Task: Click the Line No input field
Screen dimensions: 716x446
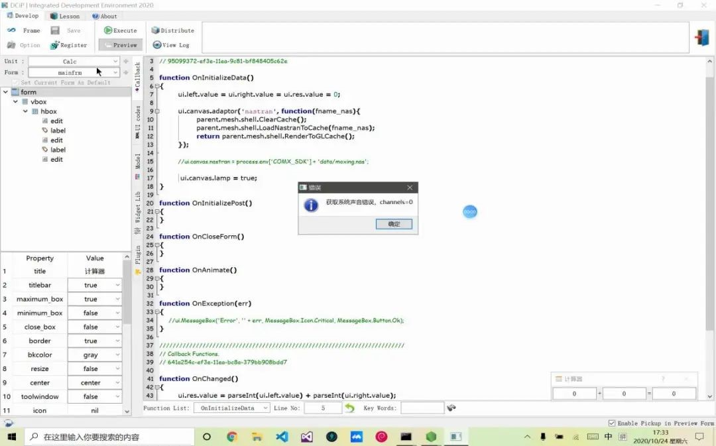Action: 323,408
